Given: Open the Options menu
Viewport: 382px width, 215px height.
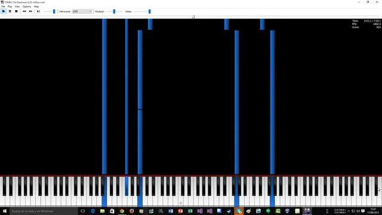Looking at the screenshot, I should 27,7.
